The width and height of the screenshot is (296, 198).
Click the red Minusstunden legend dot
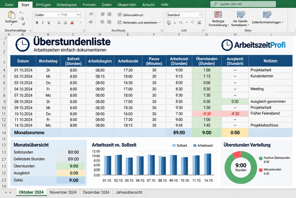click(261, 170)
